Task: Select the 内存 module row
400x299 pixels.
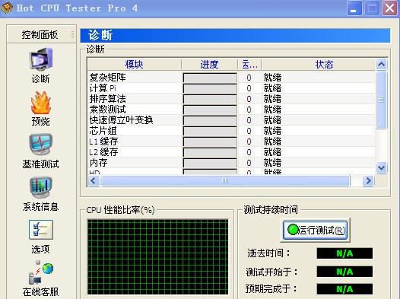Action: (231, 163)
